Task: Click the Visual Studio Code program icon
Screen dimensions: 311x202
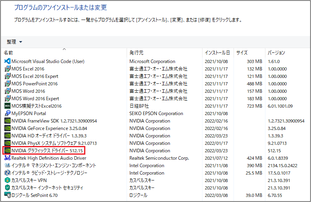Action: point(7,61)
